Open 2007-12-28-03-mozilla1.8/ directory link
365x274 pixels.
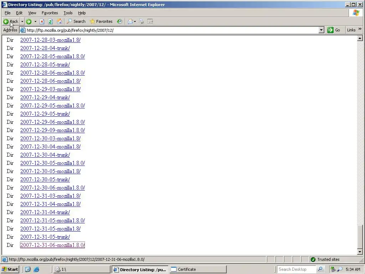click(50, 40)
